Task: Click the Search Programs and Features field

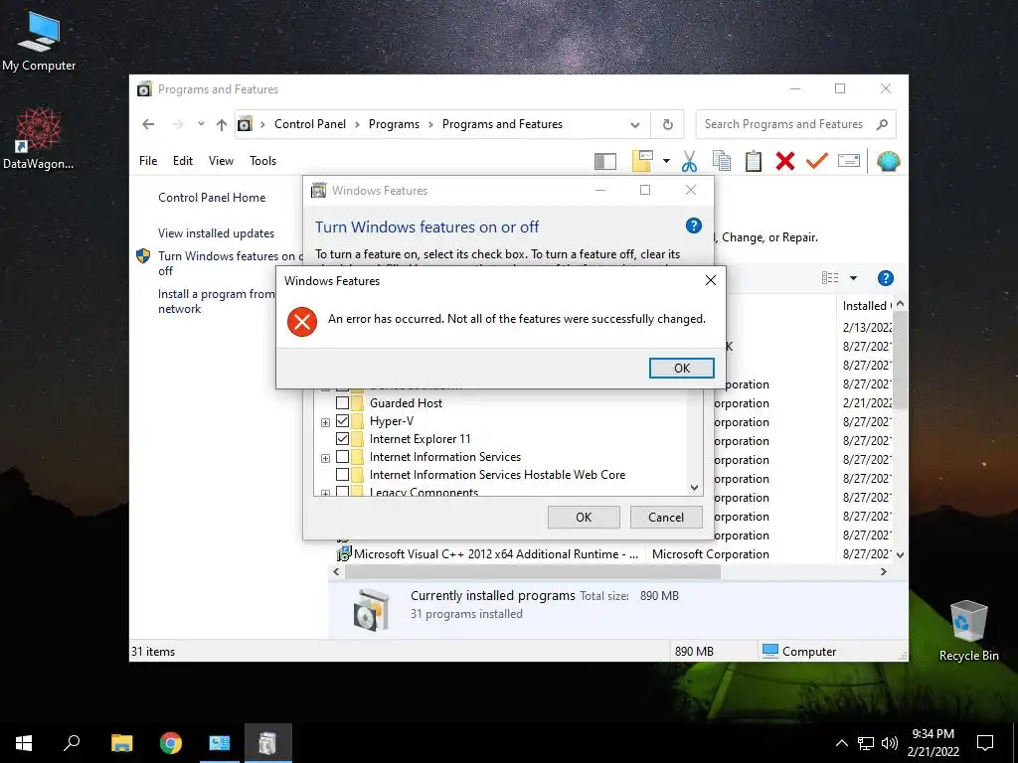Action: 795,124
